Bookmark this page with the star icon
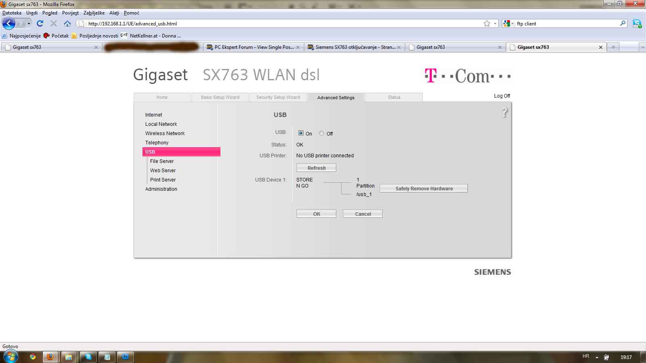 (487, 23)
